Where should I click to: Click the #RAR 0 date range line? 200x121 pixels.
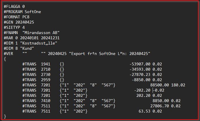(32, 38)
